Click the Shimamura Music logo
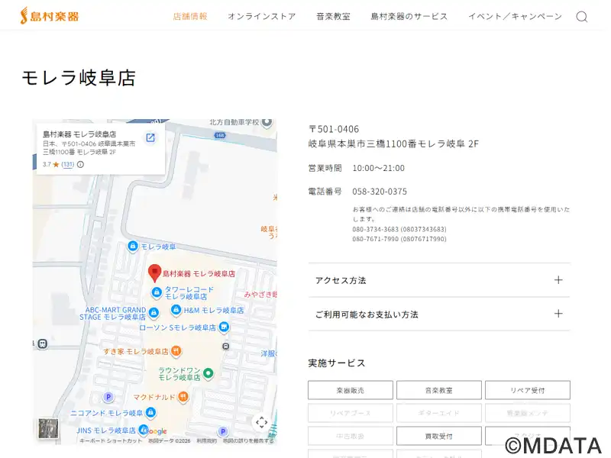 click(x=50, y=15)
